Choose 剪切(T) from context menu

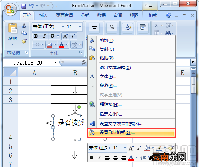tap(131, 40)
